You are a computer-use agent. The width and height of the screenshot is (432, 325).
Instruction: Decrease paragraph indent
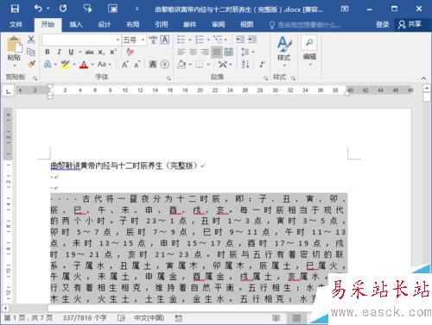(240, 40)
